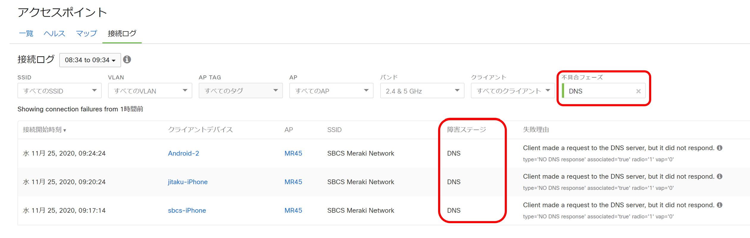Image resolution: width=750 pixels, height=238 pixels.
Task: Click the failure phase DNS field
Action: pyautogui.click(x=604, y=91)
